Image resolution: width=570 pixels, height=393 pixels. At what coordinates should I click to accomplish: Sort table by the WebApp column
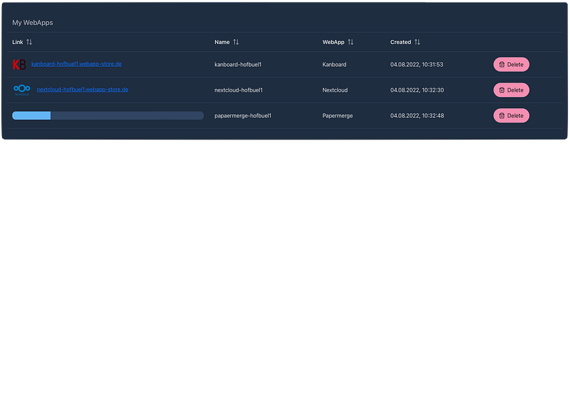[x=350, y=42]
